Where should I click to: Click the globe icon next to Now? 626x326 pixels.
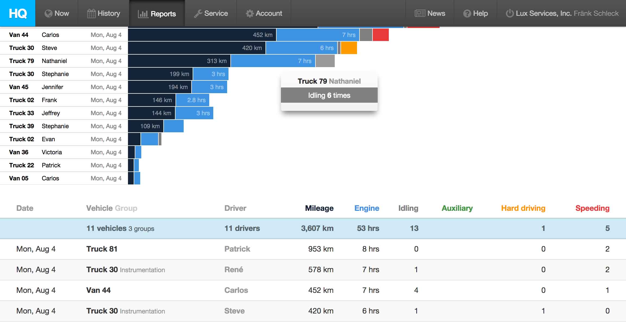[x=48, y=14]
